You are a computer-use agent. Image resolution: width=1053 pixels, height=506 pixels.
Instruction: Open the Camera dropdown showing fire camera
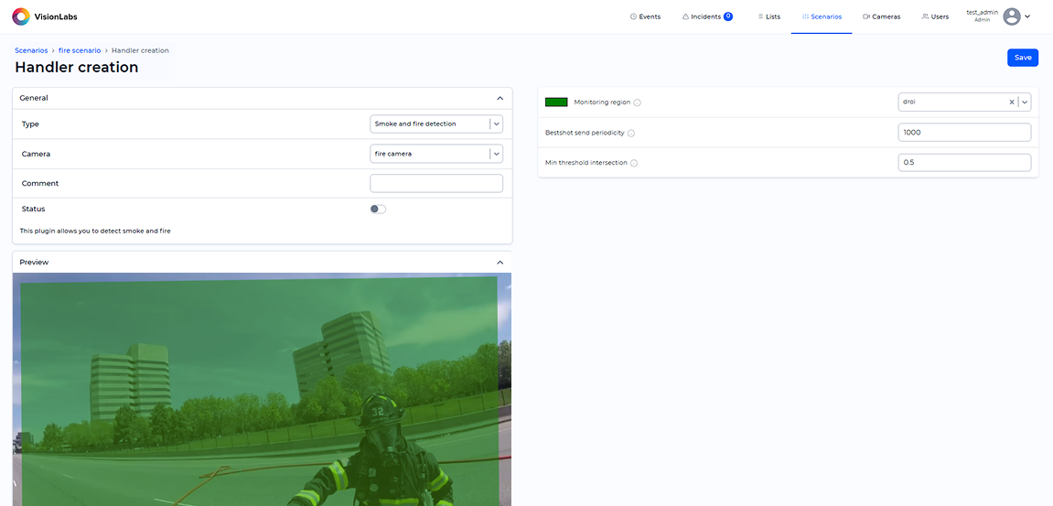(x=496, y=154)
